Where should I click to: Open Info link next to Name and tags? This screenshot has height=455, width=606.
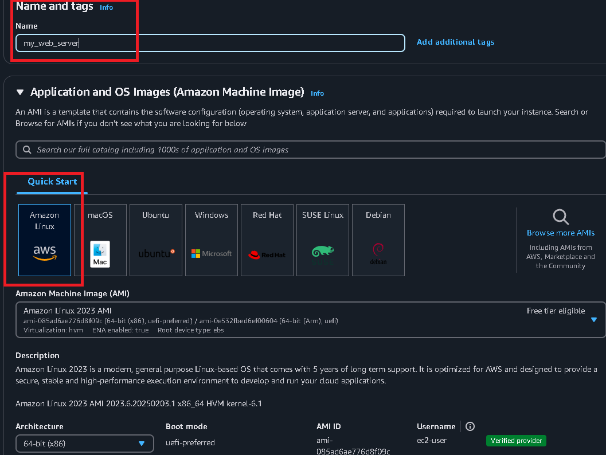point(106,7)
